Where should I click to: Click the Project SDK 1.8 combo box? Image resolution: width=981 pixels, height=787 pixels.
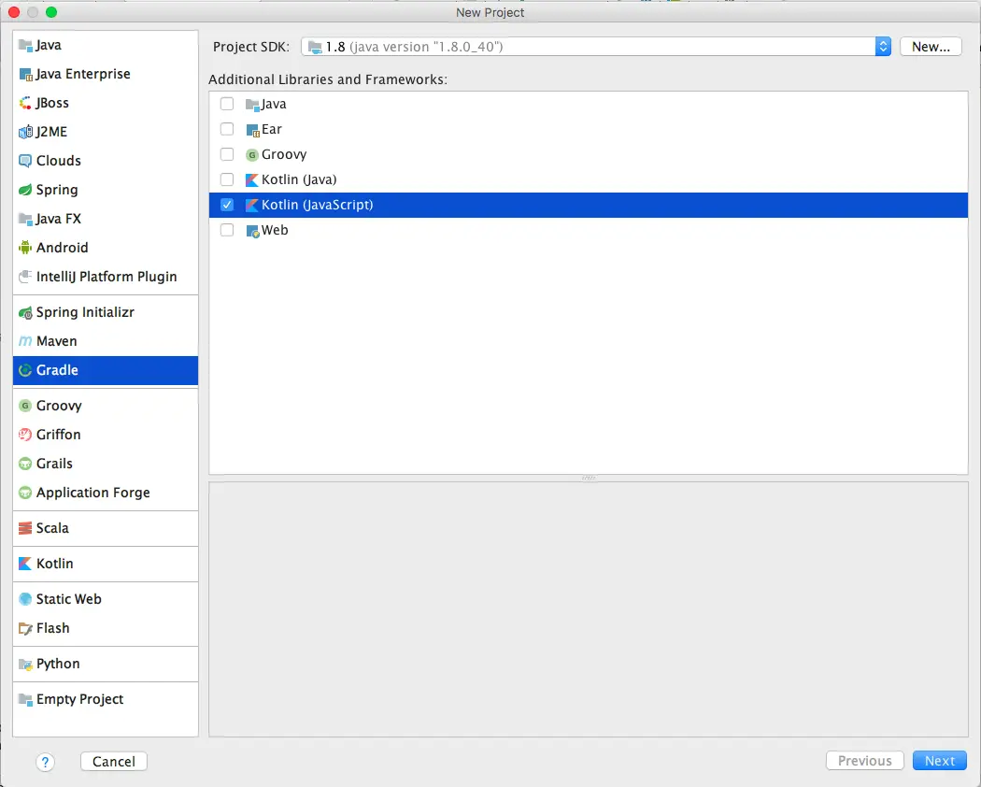(x=596, y=47)
